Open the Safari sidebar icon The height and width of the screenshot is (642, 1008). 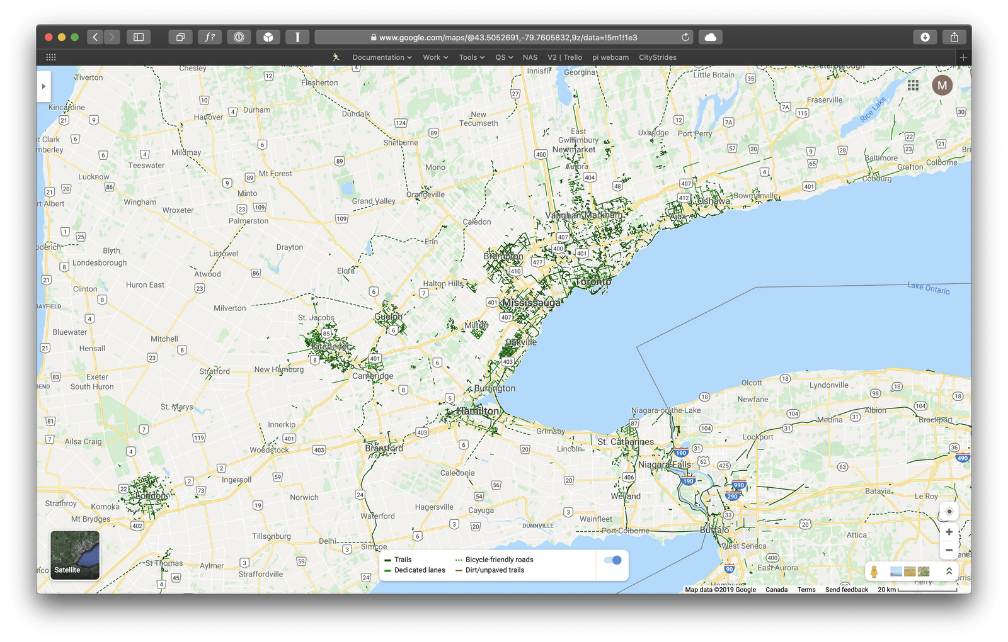point(139,37)
